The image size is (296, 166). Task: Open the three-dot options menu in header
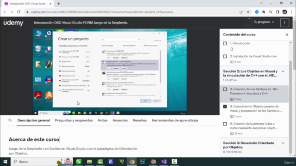click(285, 23)
